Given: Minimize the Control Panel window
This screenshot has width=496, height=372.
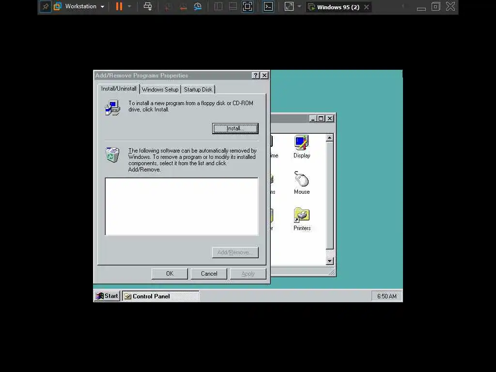Looking at the screenshot, I should point(313,118).
